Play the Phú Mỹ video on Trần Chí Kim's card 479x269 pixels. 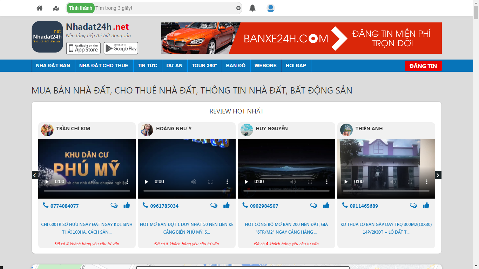47,182
